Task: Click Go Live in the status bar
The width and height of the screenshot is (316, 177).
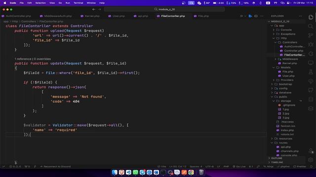Action: [239, 167]
